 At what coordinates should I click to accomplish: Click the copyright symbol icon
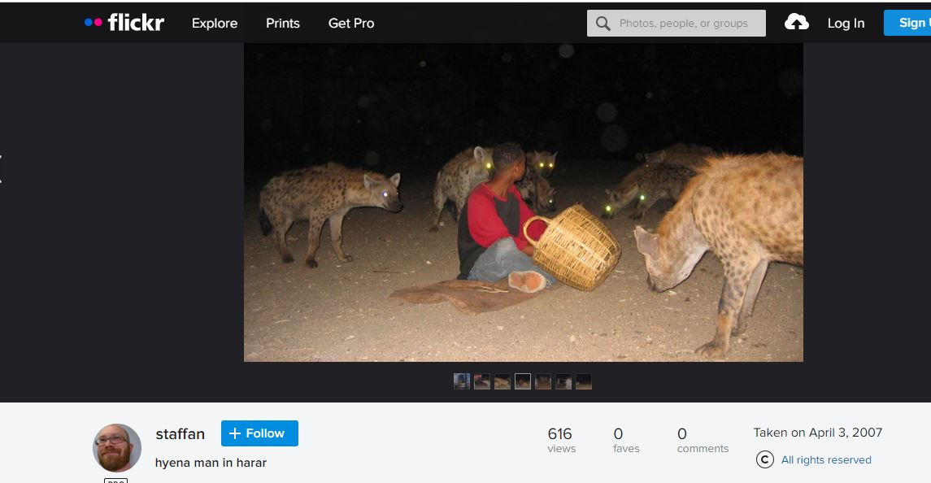point(764,459)
